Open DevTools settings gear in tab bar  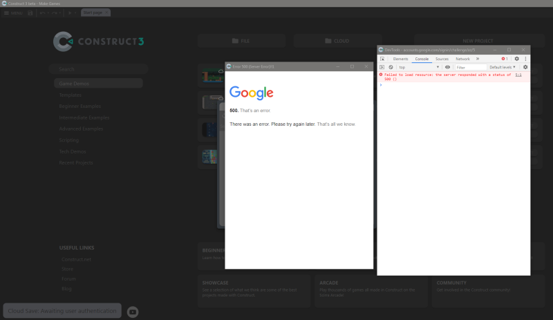click(516, 59)
